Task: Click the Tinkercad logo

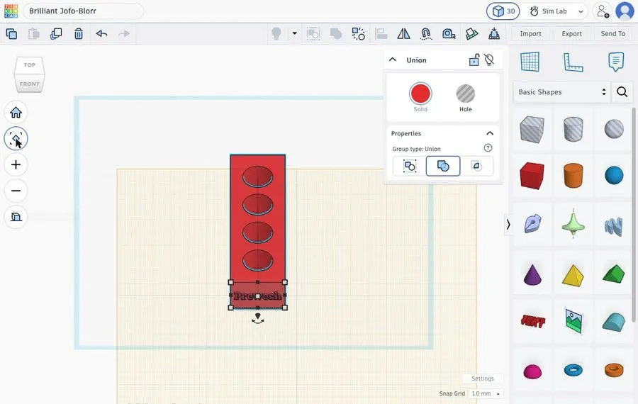Action: (11, 11)
